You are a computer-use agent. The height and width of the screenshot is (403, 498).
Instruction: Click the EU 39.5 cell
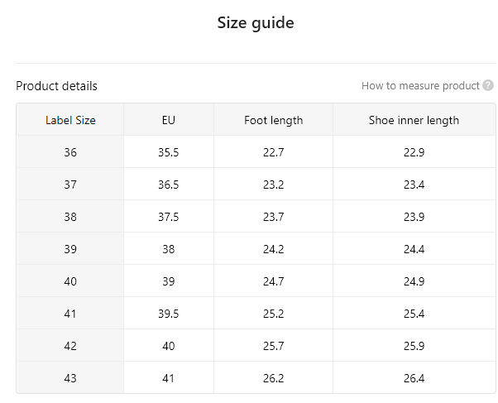169,314
